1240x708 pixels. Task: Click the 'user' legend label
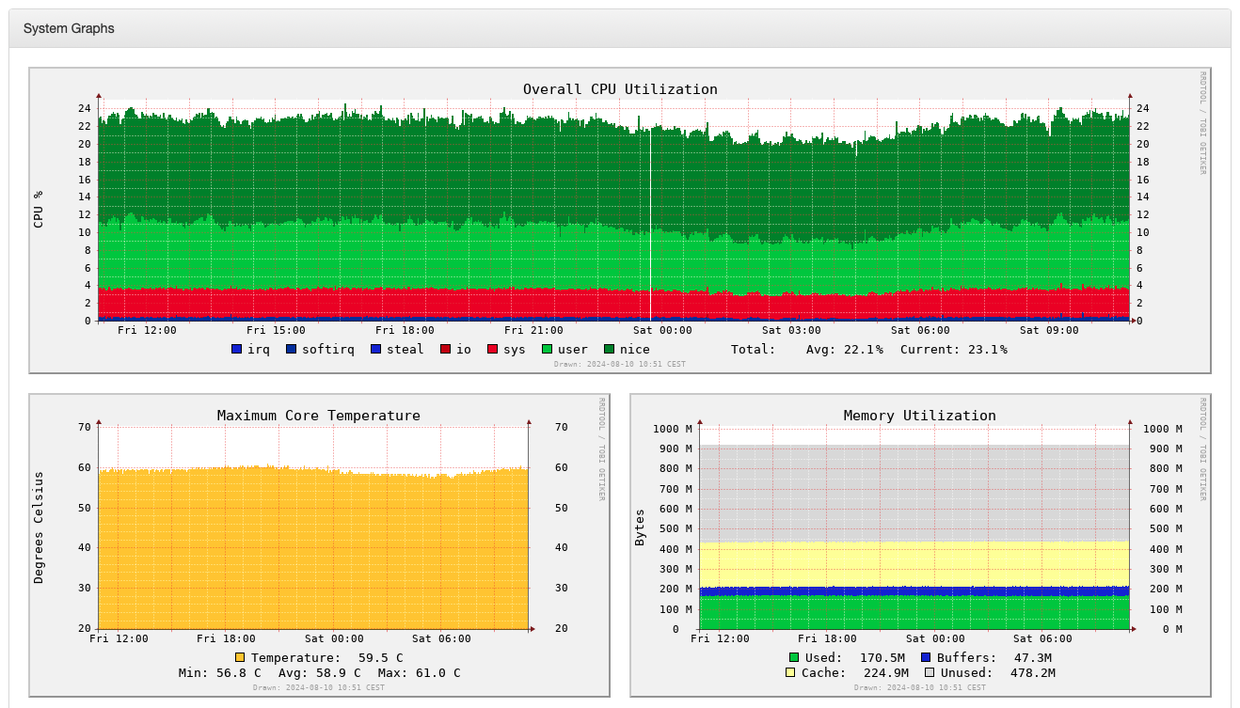572,349
